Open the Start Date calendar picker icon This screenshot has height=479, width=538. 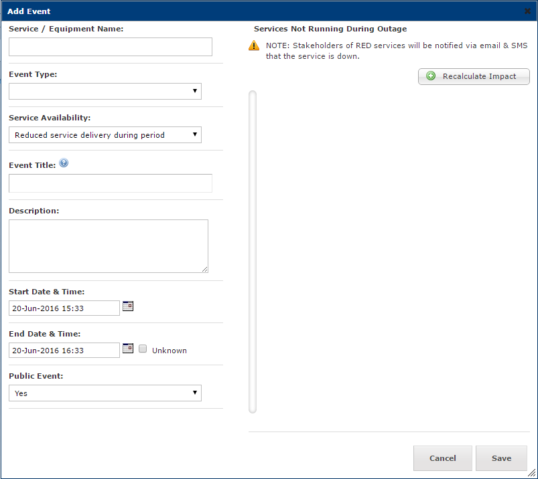click(128, 306)
